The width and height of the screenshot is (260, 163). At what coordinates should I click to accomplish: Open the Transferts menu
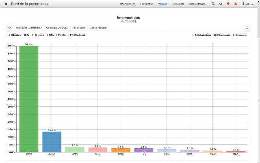pyautogui.click(x=178, y=4)
